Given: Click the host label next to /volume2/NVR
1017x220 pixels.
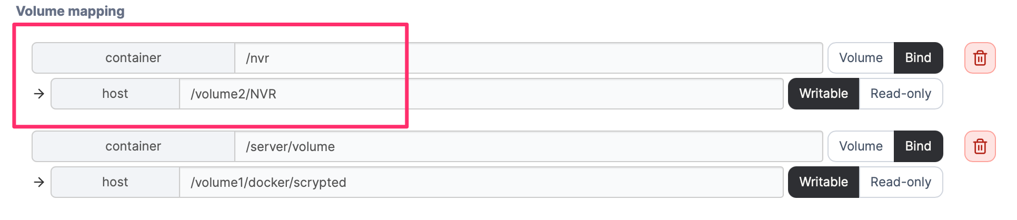Looking at the screenshot, I should [115, 94].
